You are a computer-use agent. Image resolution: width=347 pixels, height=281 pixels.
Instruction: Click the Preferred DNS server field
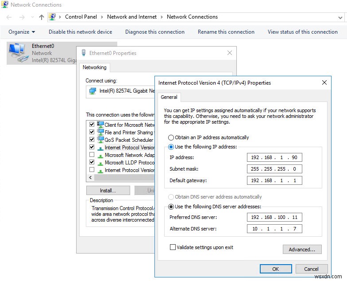(274, 217)
